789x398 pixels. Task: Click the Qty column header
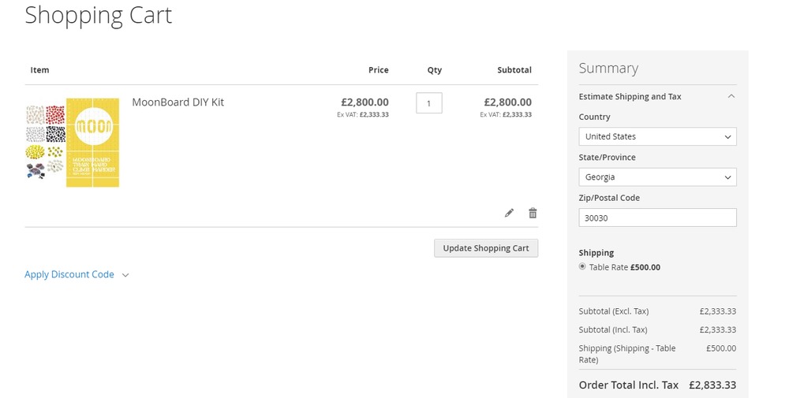tap(435, 70)
